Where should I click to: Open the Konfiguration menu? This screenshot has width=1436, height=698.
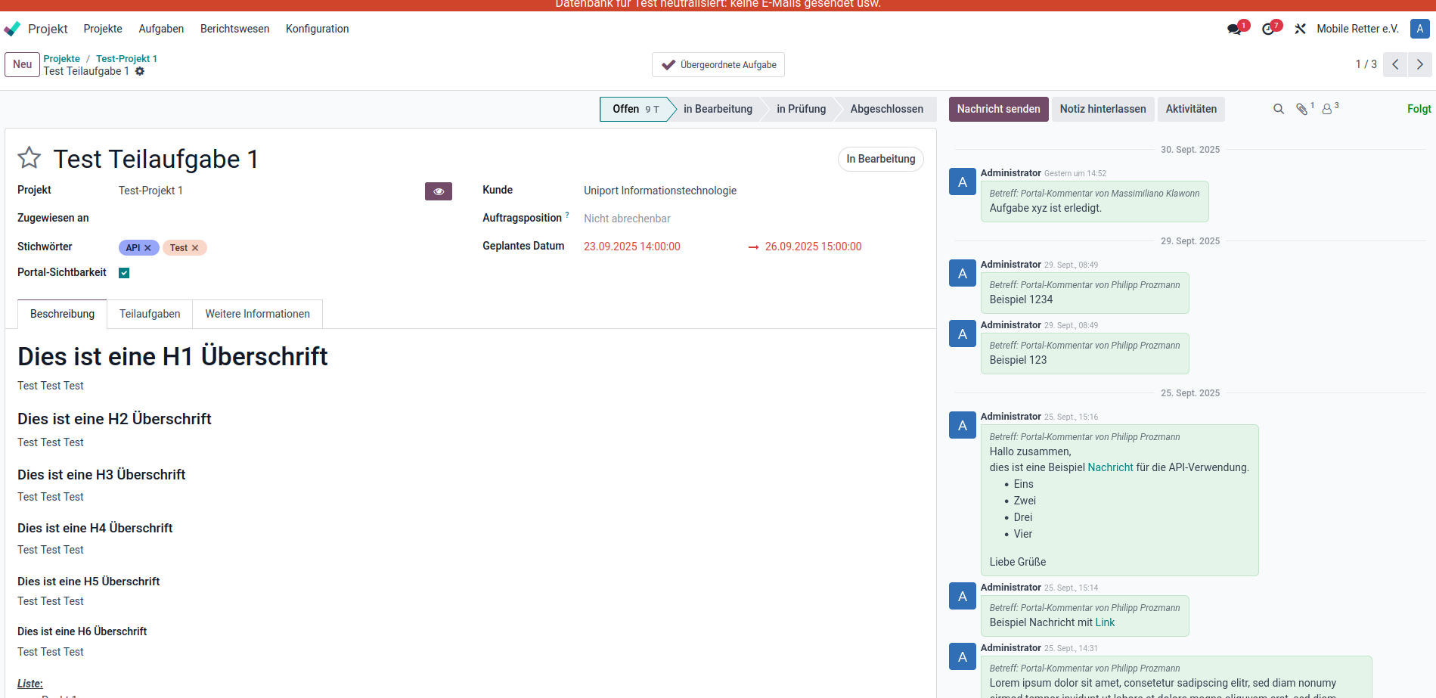(x=317, y=29)
